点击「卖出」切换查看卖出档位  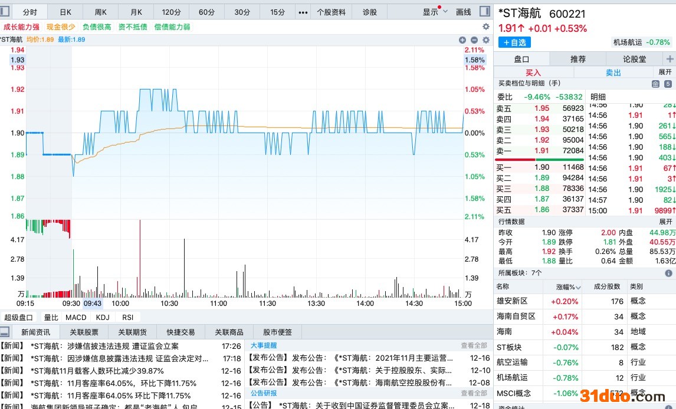(x=613, y=72)
